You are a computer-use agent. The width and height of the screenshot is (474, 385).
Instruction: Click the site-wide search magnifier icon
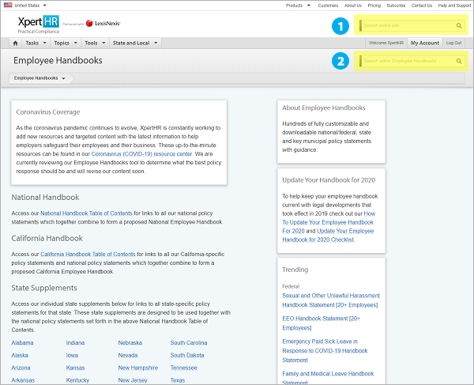click(459, 26)
